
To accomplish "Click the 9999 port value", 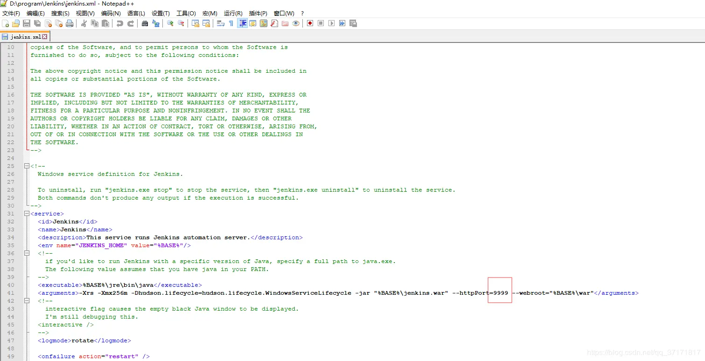I will click(501, 293).
